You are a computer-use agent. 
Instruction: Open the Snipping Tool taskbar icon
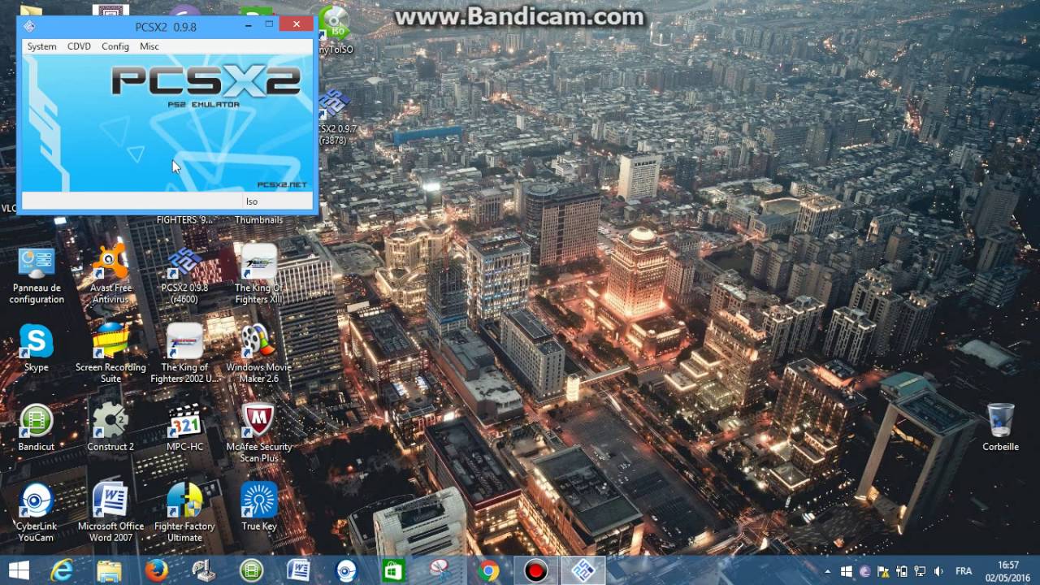pyautogui.click(x=440, y=570)
